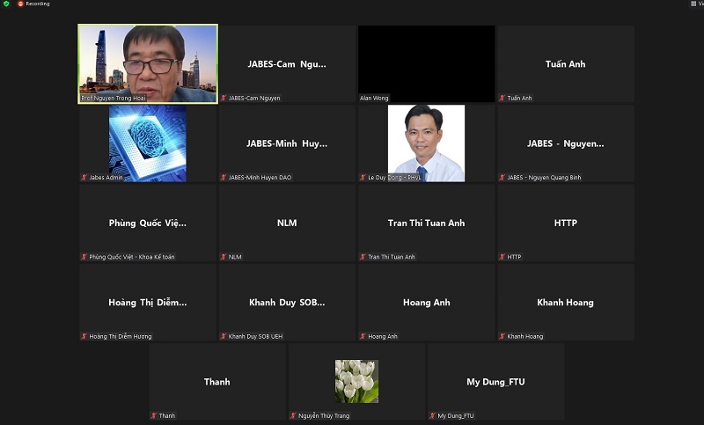Click the Khanh Duy SOB UEH name label
704x425 pixels.
[x=255, y=336]
